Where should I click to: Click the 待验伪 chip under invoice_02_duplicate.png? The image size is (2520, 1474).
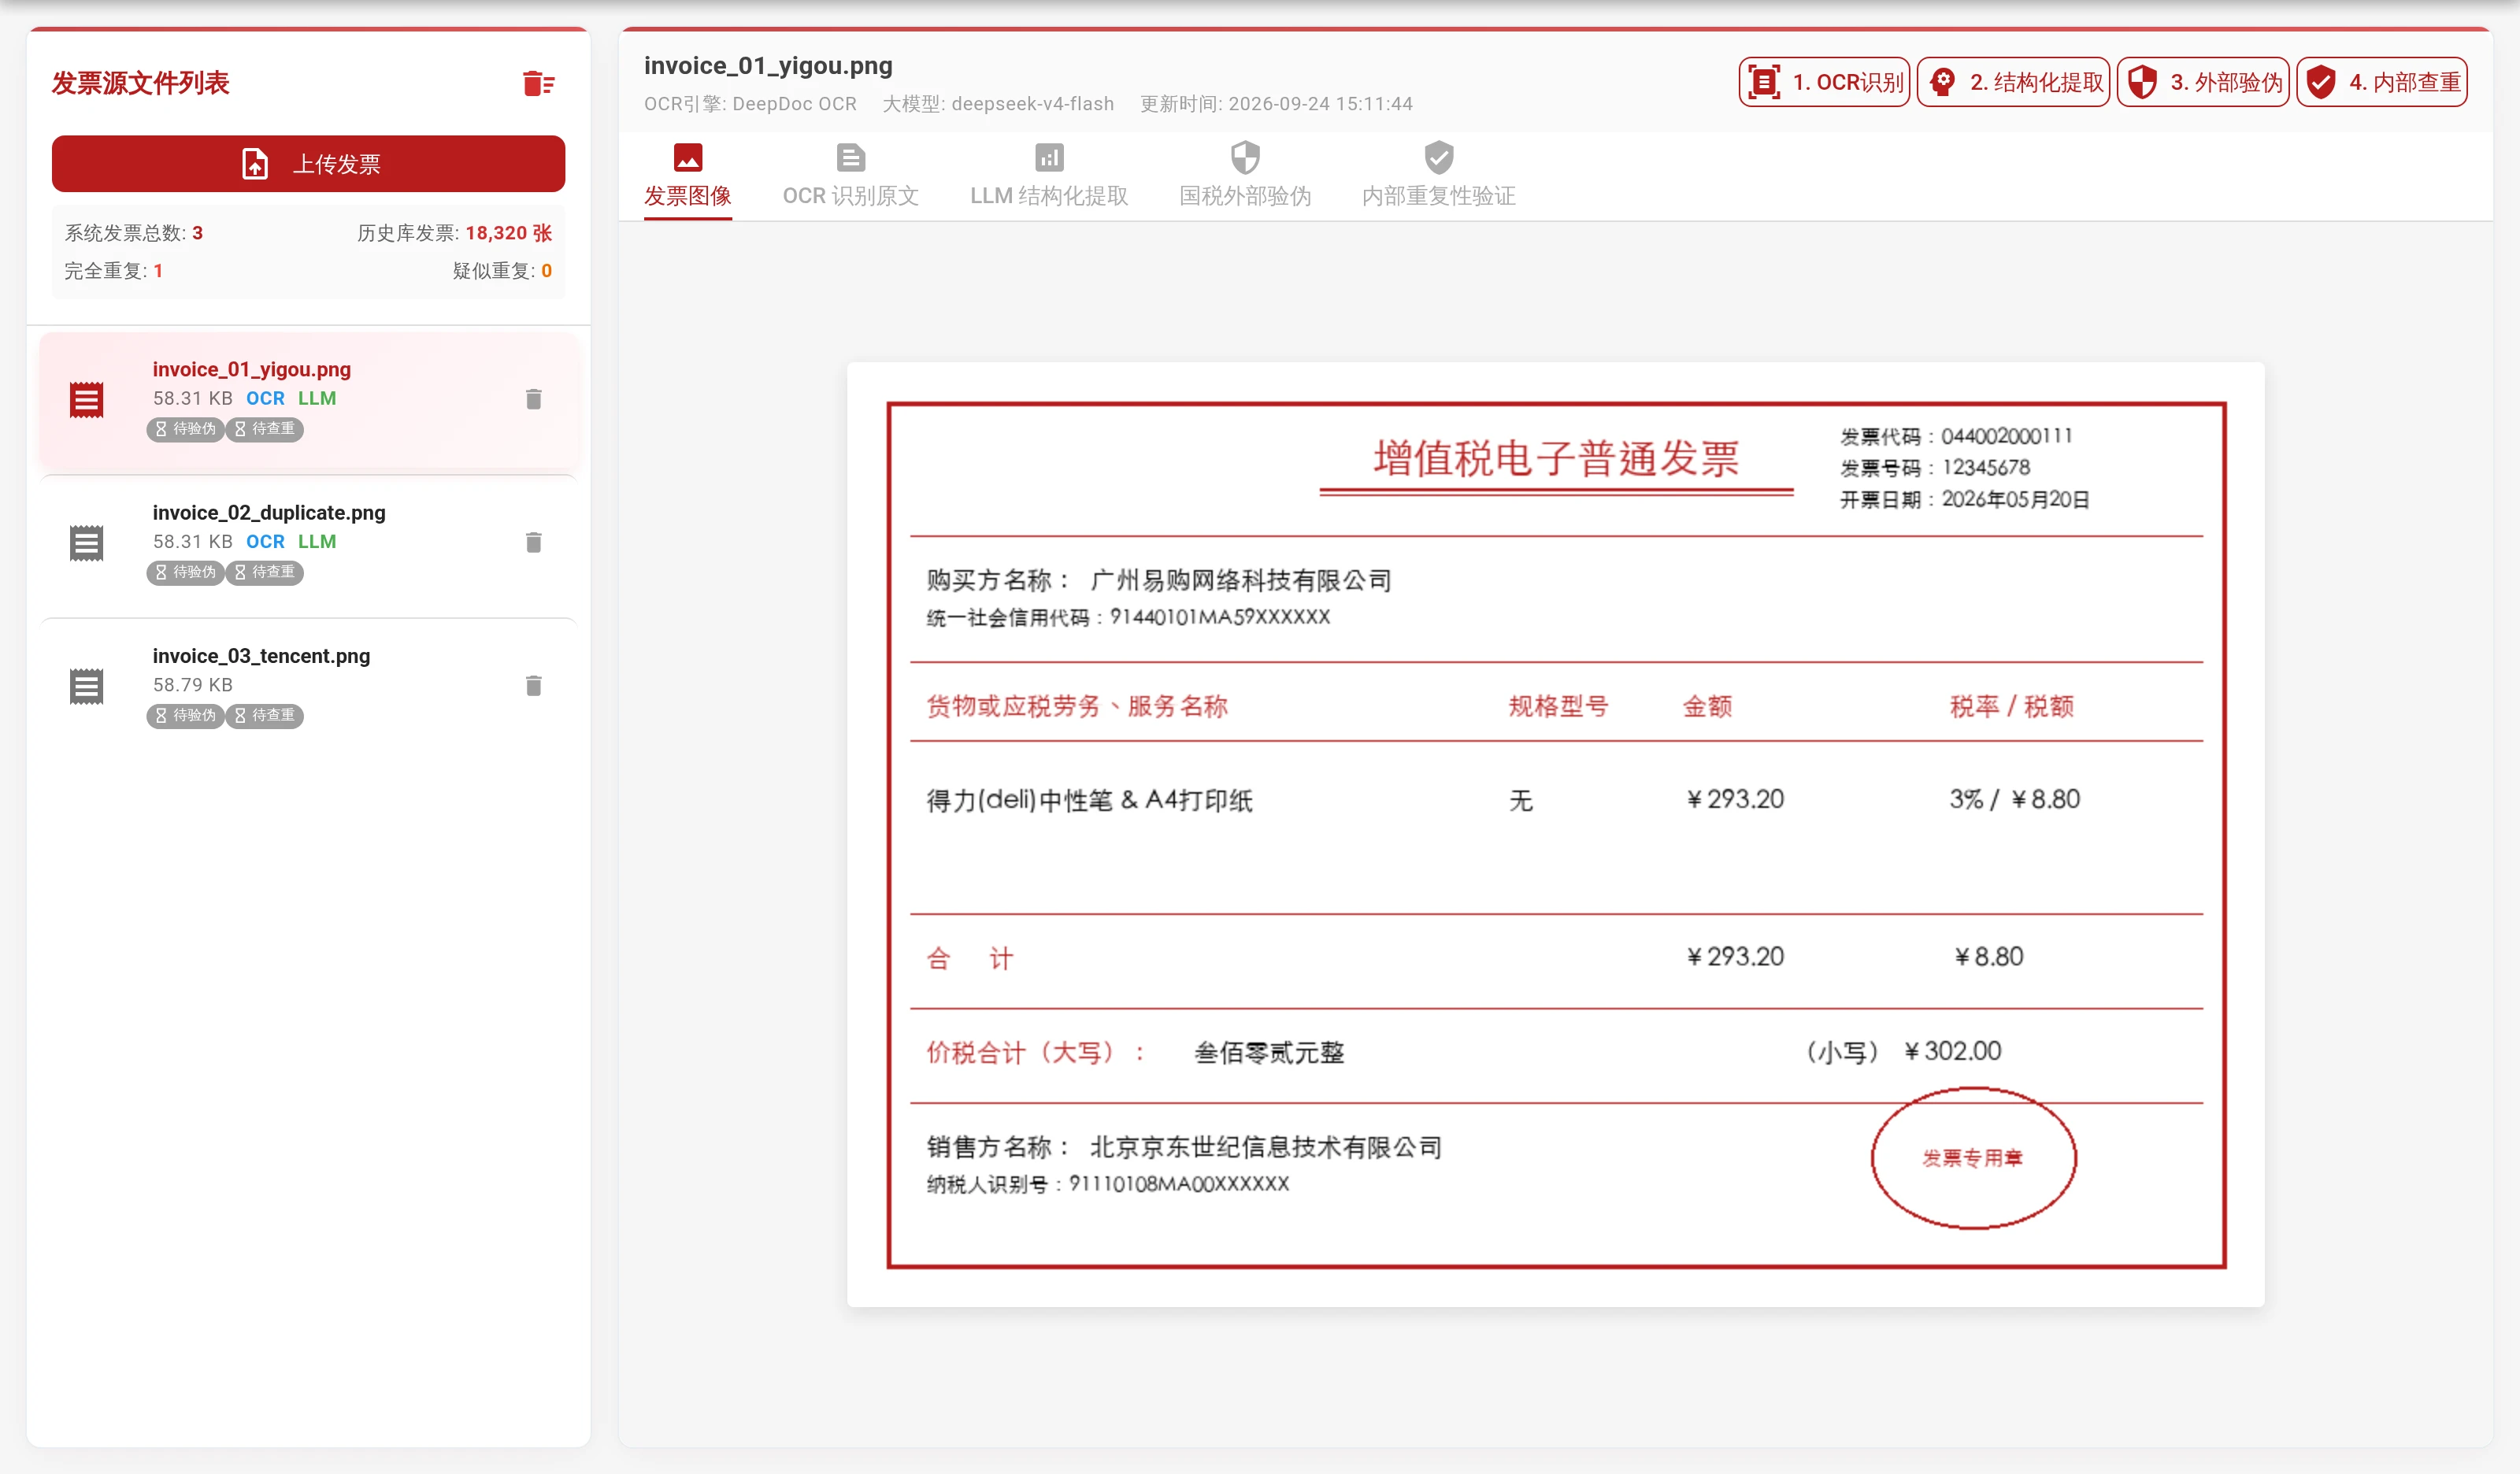click(185, 572)
